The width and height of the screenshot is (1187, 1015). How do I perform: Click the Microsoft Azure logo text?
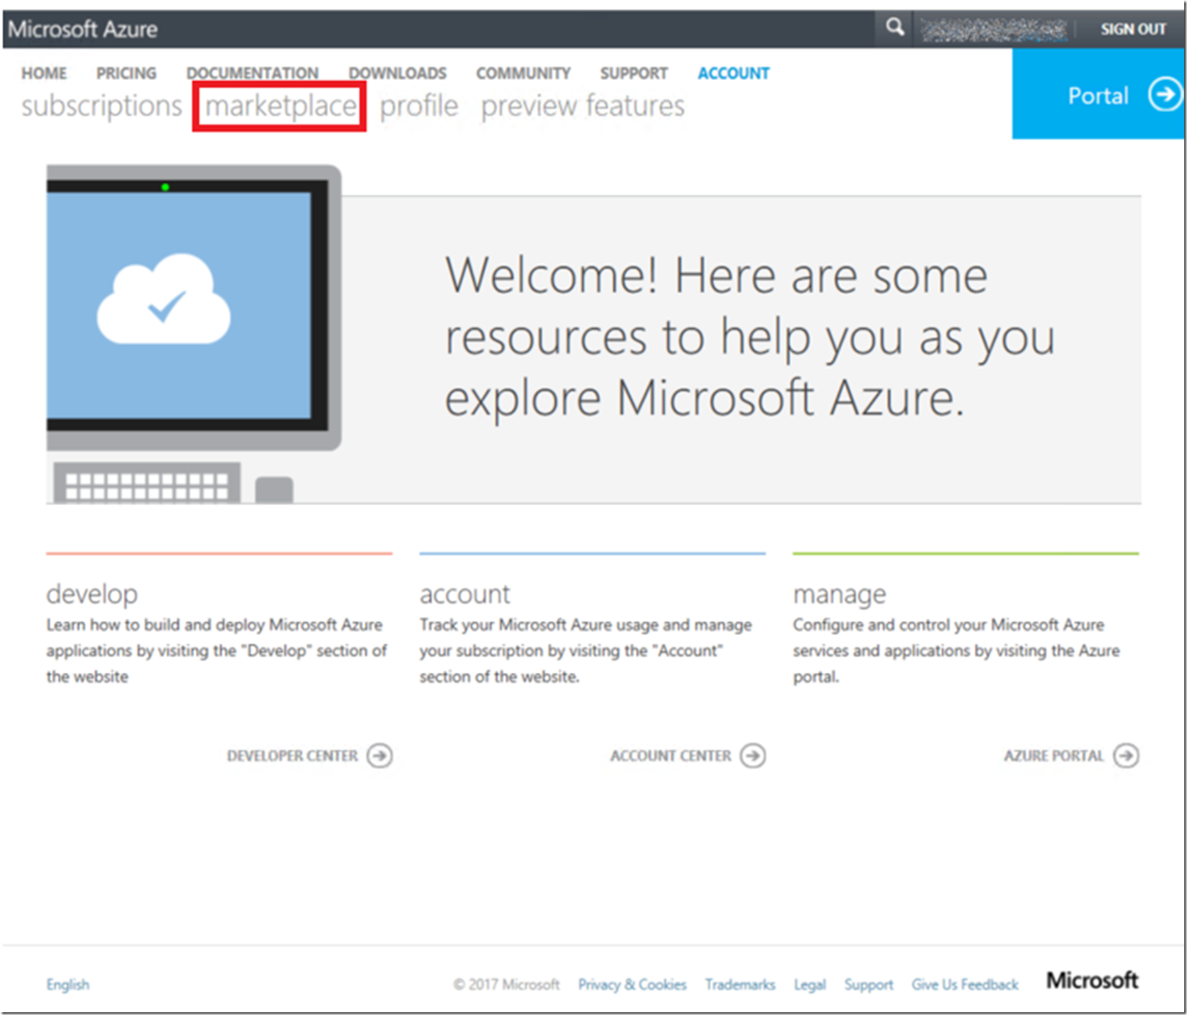coord(83,29)
